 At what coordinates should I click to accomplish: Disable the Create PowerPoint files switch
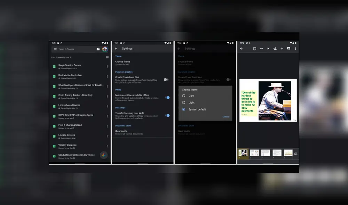click(166, 79)
